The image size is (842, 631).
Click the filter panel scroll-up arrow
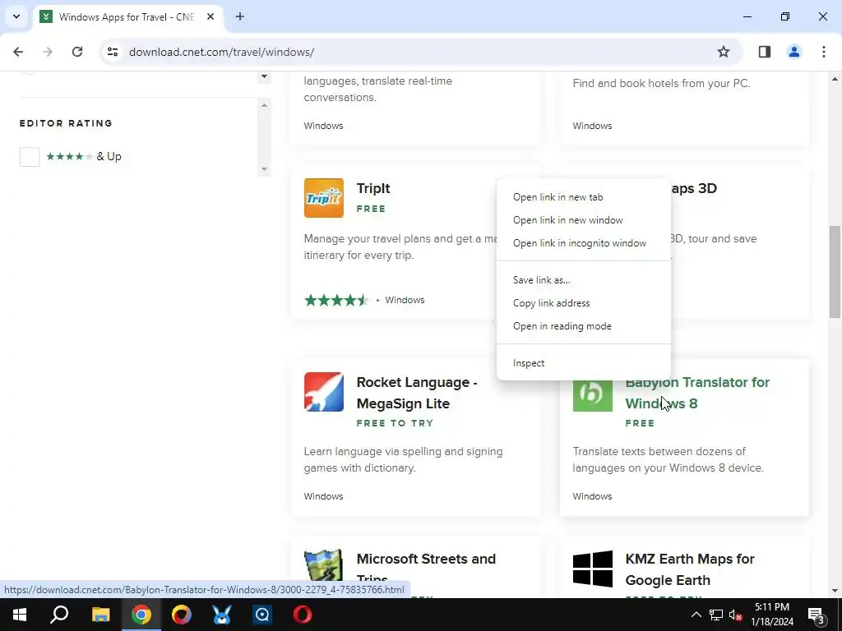[x=264, y=105]
